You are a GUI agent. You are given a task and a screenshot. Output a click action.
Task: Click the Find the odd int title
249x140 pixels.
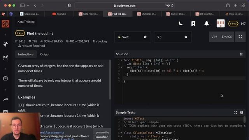[x=40, y=33]
